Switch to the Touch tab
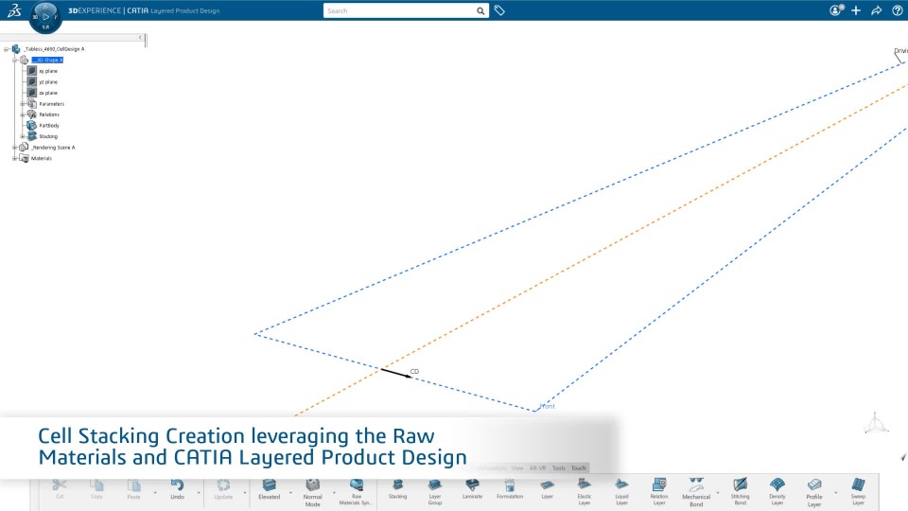The width and height of the screenshot is (908, 511). (x=578, y=468)
